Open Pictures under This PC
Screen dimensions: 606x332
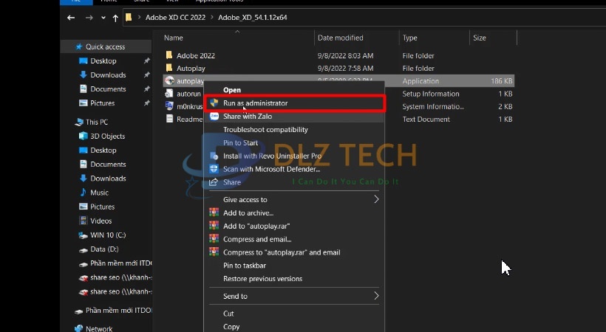tap(103, 207)
